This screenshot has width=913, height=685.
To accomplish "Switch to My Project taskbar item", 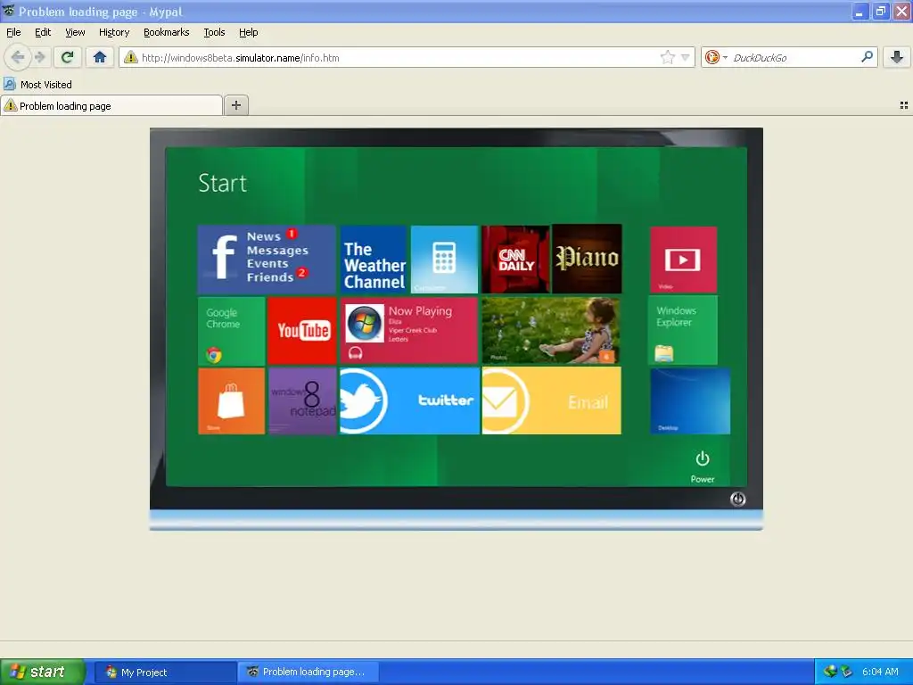I will 165,673.
